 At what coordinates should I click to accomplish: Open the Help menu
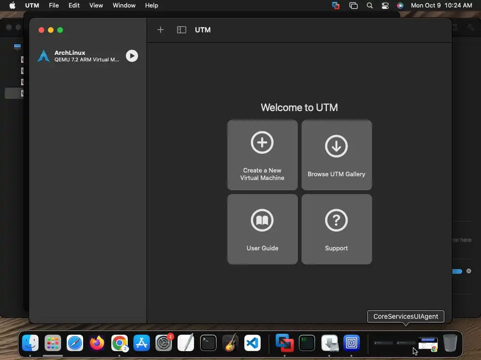(152, 5)
